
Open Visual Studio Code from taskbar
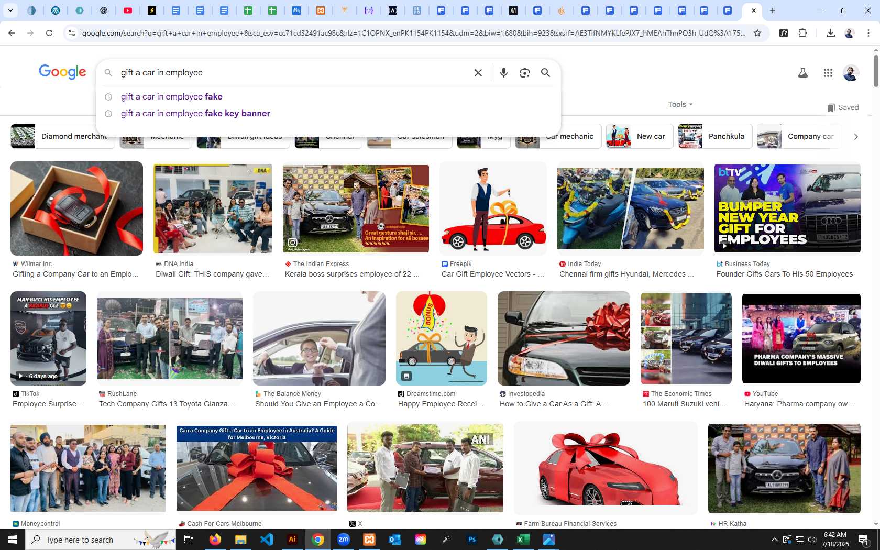point(267,540)
